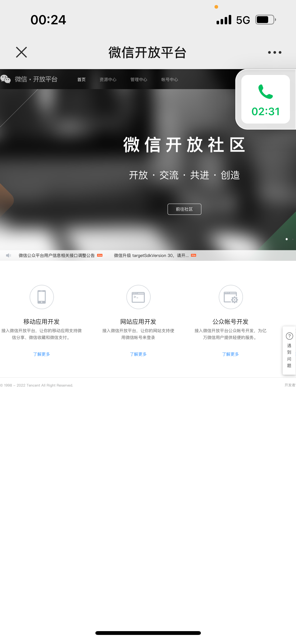The height and width of the screenshot is (641, 296).
Task: Open 微信公众平台用户信息相关接口调整公告 notice
Action: coord(57,255)
